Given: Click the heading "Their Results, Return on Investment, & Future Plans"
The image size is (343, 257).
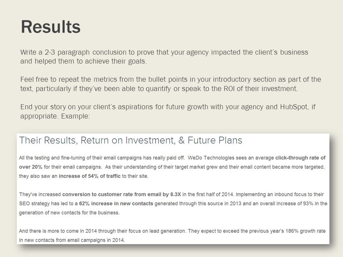Looking at the screenshot, I should pos(131,140).
